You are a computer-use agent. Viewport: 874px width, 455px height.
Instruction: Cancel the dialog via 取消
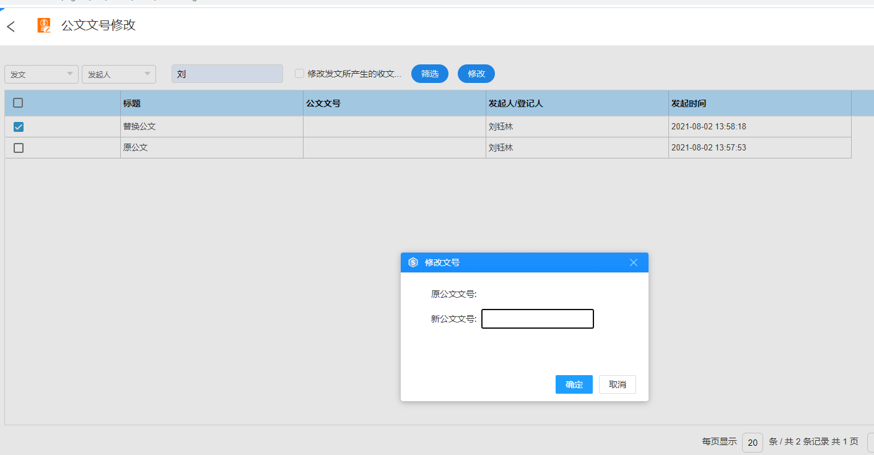click(617, 384)
